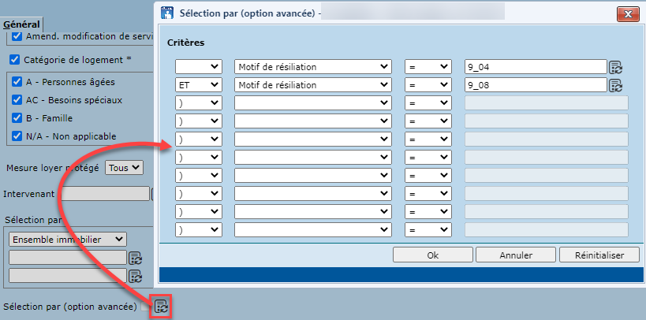Open the Mesure loyer protégé Tous dropdown
Image resolution: width=646 pixels, height=320 pixels.
coord(125,168)
